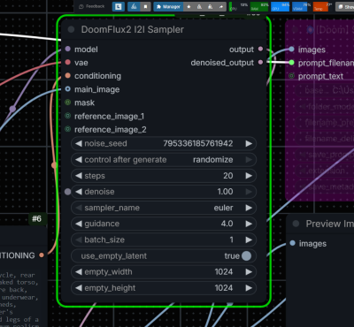Click empty_height value 1024
Image resolution: width=354 pixels, height=327 pixels.
point(224,288)
